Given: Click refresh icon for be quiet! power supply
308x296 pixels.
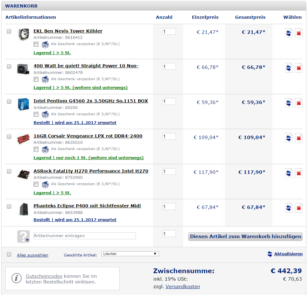Looking at the screenshot, I should pyautogui.click(x=289, y=68).
